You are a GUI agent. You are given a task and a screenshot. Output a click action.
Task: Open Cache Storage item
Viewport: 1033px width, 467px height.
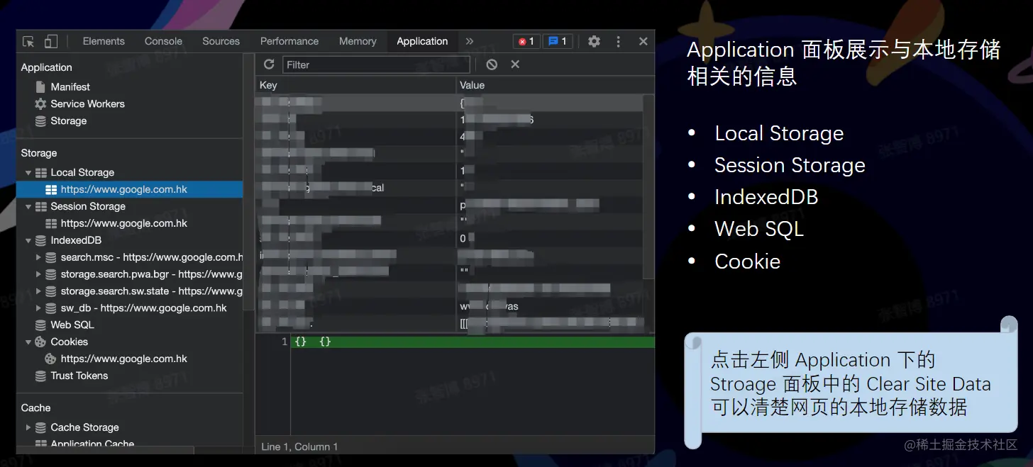(84, 427)
